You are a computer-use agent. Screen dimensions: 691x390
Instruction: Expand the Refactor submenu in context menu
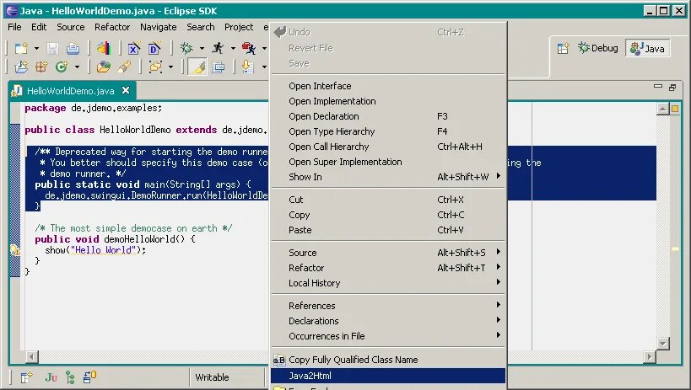[388, 268]
